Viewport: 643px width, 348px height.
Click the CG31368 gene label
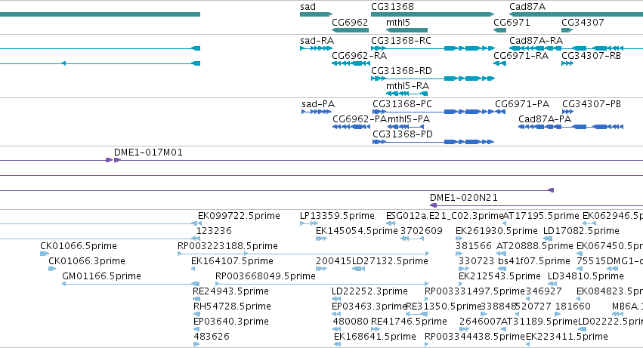(392, 7)
